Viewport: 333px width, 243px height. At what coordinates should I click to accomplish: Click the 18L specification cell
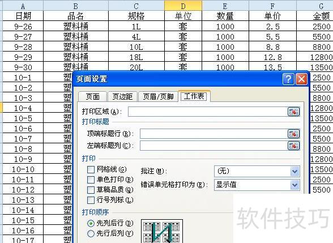point(136,57)
